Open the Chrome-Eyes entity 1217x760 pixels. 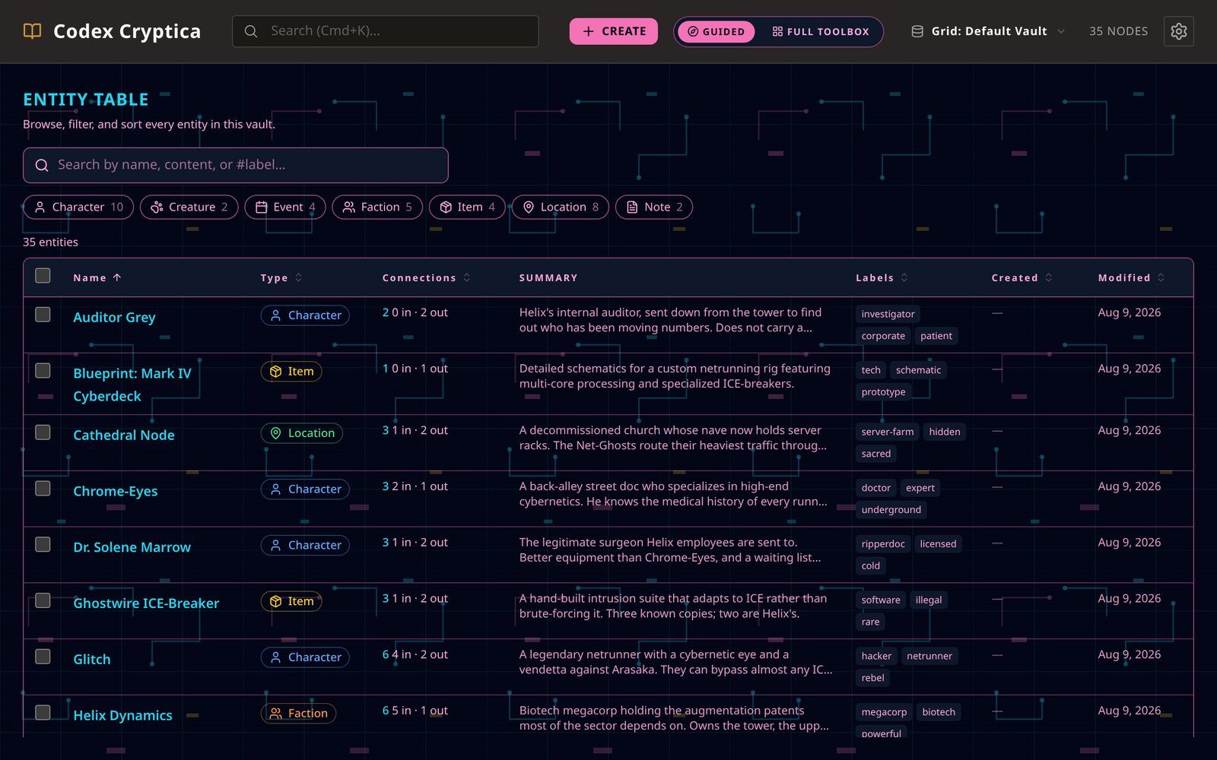point(116,492)
